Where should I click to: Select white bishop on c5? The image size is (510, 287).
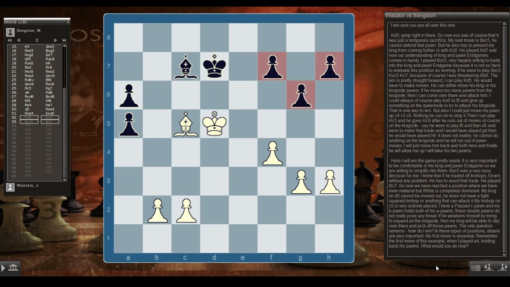tap(186, 124)
